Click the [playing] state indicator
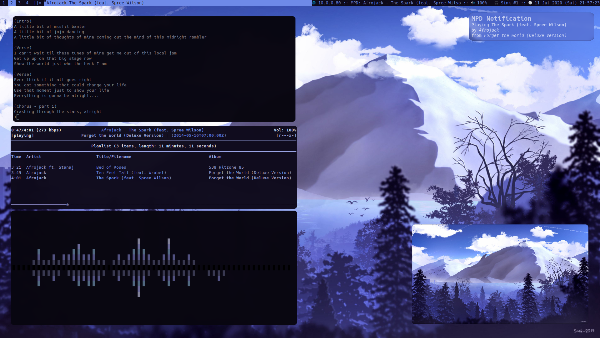Viewport: 600px width, 338px height. 23,135
